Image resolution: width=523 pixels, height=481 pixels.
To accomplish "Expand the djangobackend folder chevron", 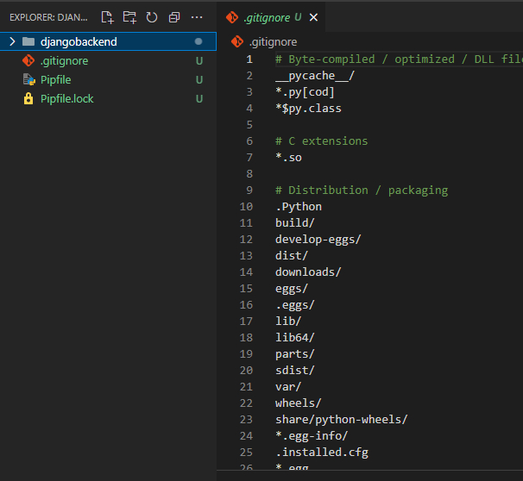I will tap(12, 41).
